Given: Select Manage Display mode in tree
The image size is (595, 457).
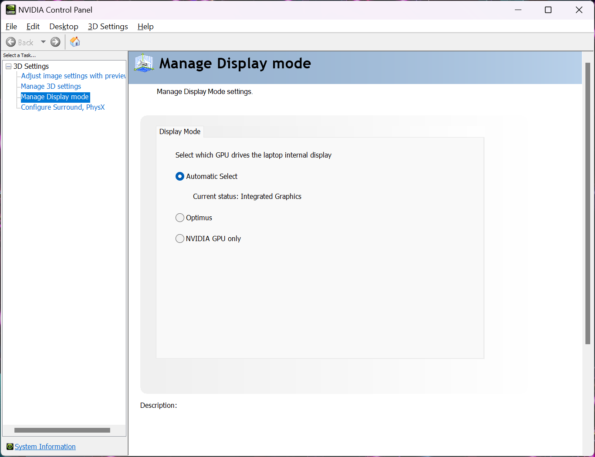Looking at the screenshot, I should pyautogui.click(x=55, y=97).
